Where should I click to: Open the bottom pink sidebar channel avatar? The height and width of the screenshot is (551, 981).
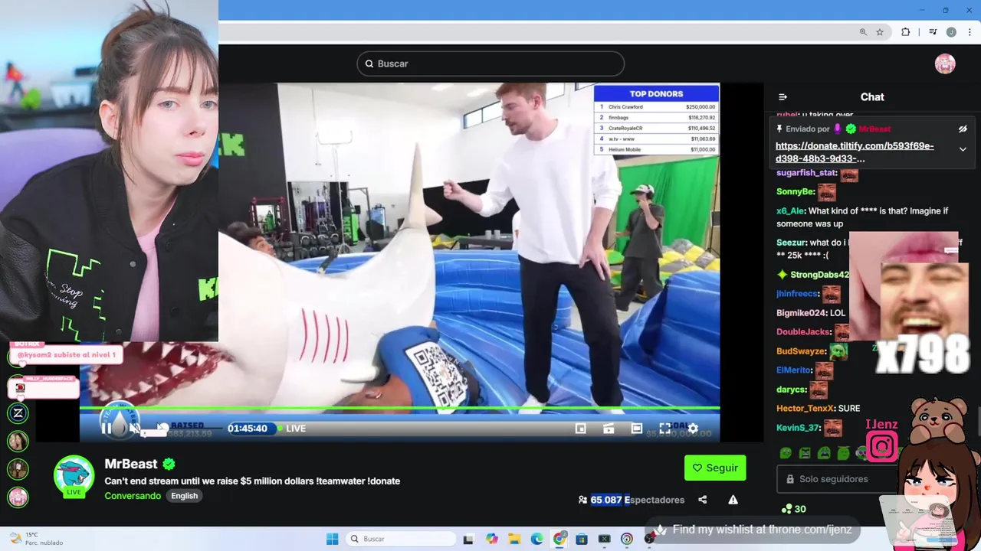click(18, 497)
